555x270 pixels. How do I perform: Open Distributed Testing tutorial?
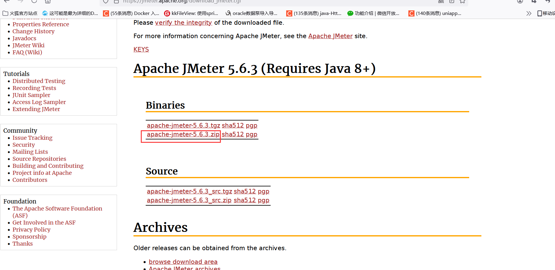coord(39,81)
